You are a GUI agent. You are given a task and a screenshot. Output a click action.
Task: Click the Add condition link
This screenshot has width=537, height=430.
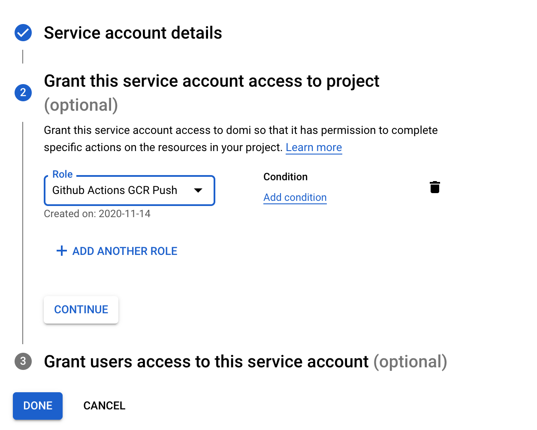295,197
